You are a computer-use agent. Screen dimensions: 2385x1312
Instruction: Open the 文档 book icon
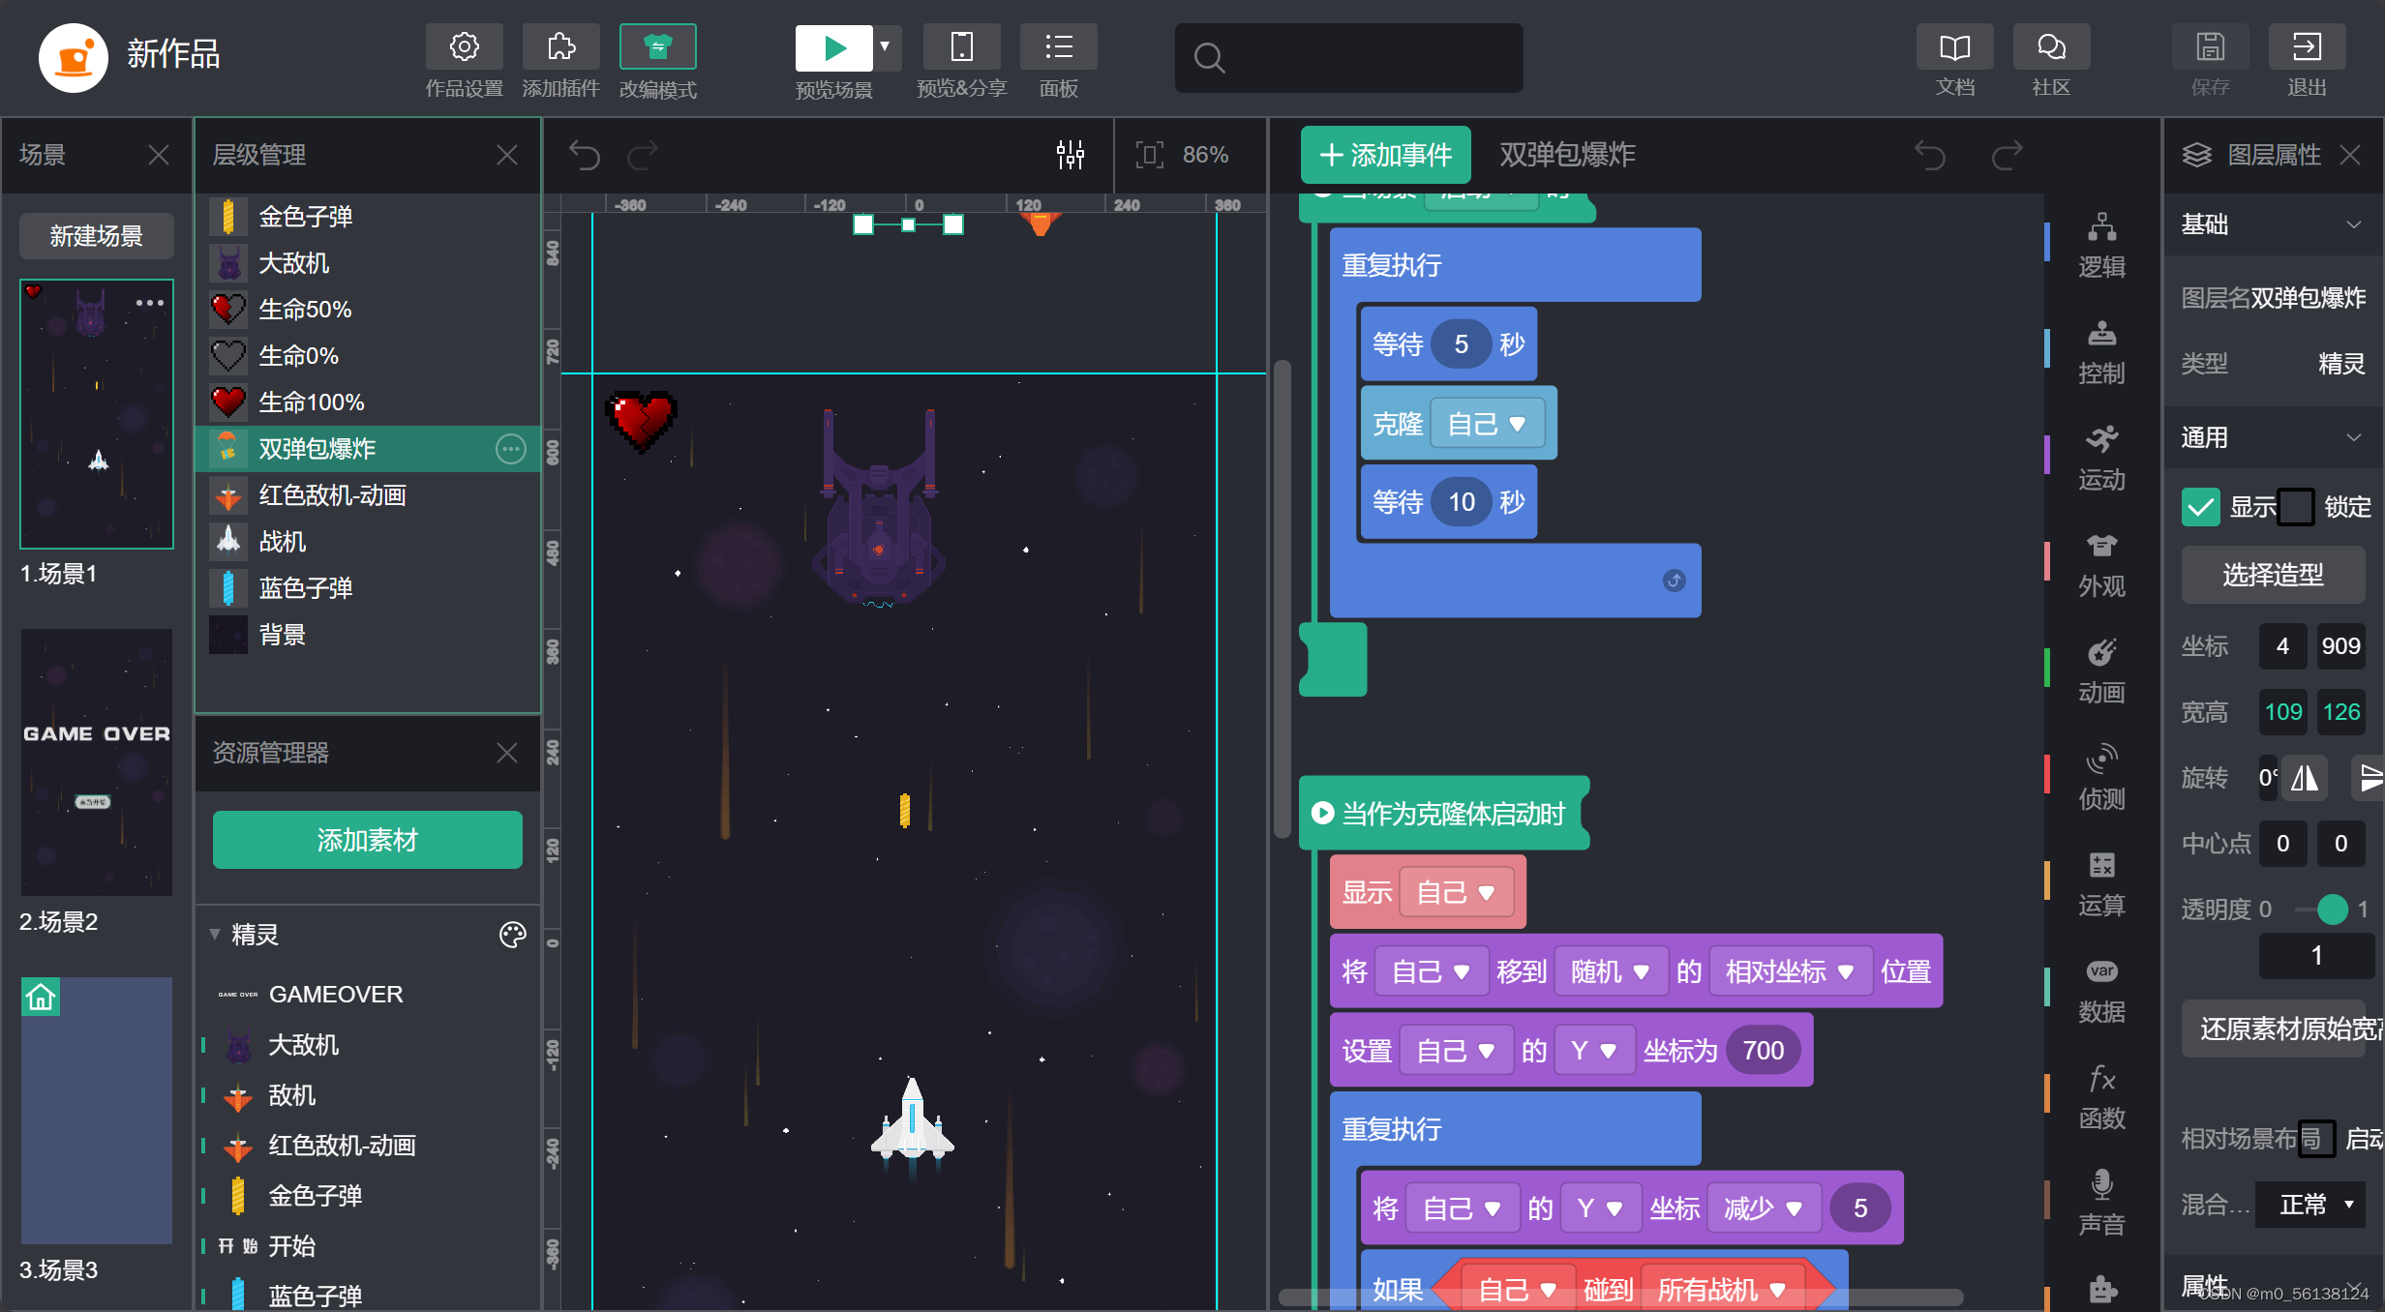(x=1954, y=47)
